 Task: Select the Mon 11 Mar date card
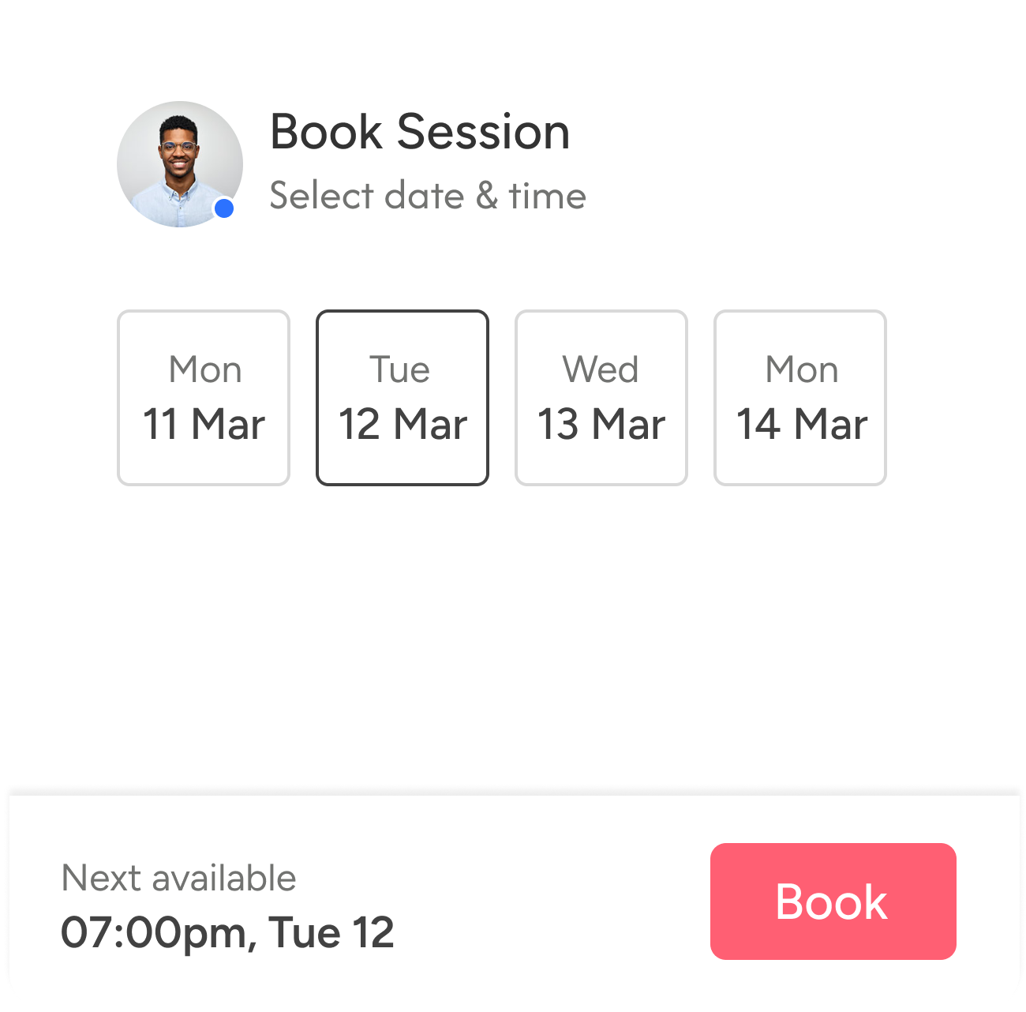click(x=204, y=398)
